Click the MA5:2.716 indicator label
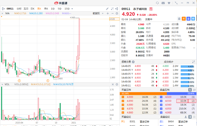Viewport: 197px width, 126px height. click(x=20, y=13)
